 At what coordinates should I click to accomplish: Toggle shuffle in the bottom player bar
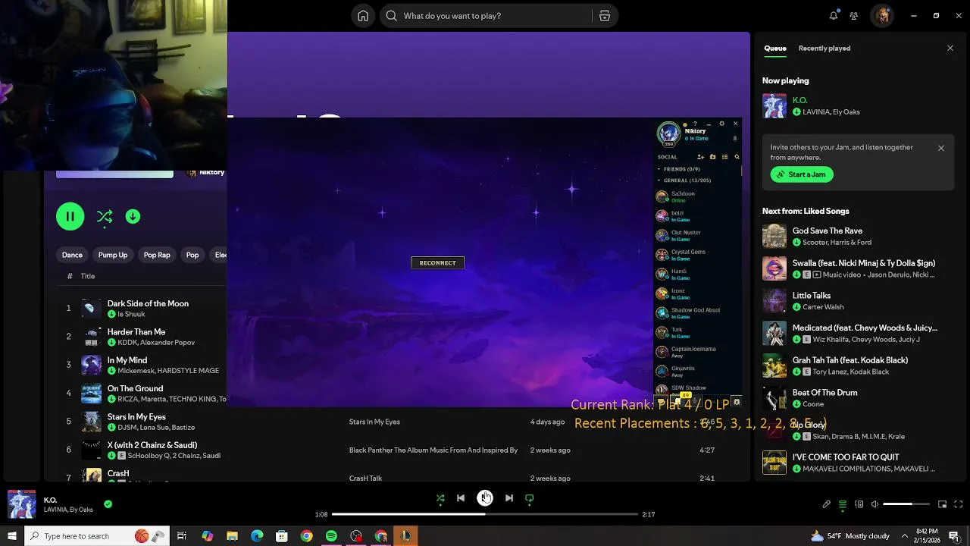(x=440, y=498)
